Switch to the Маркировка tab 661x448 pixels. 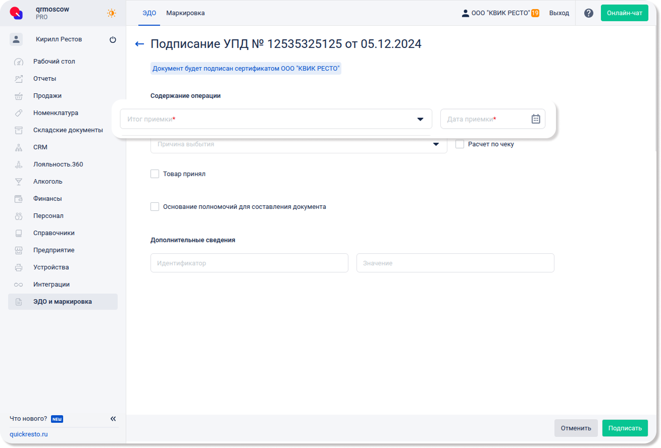[185, 13]
